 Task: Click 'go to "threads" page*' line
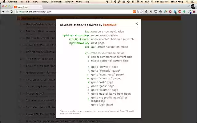tap(106, 71)
